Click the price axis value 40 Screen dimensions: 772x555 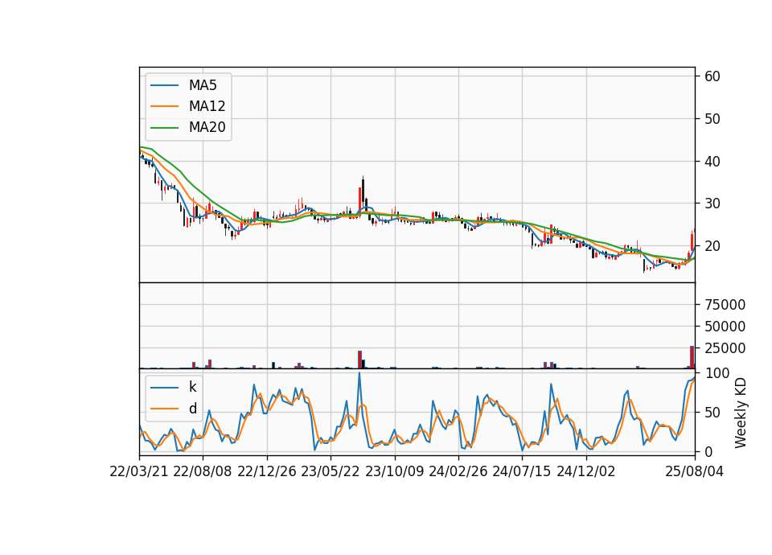[x=712, y=161]
